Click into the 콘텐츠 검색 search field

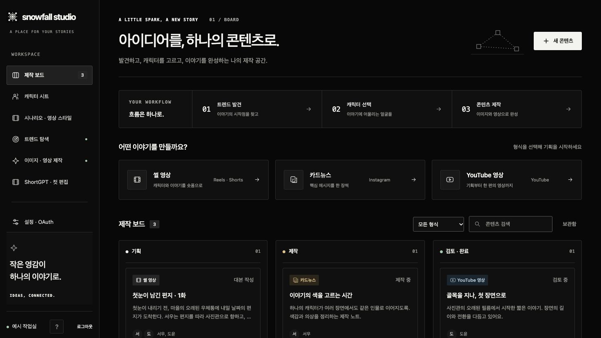(510, 224)
